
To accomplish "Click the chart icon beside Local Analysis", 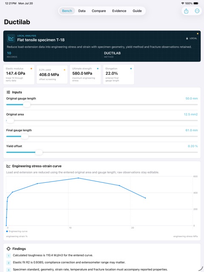I will coord(11,38).
